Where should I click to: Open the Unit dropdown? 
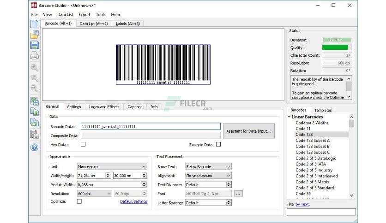(x=112, y=166)
